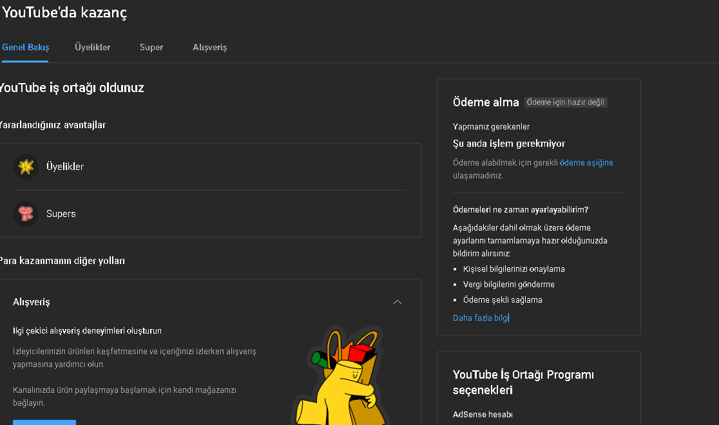Click the Supers heart icon

click(26, 214)
